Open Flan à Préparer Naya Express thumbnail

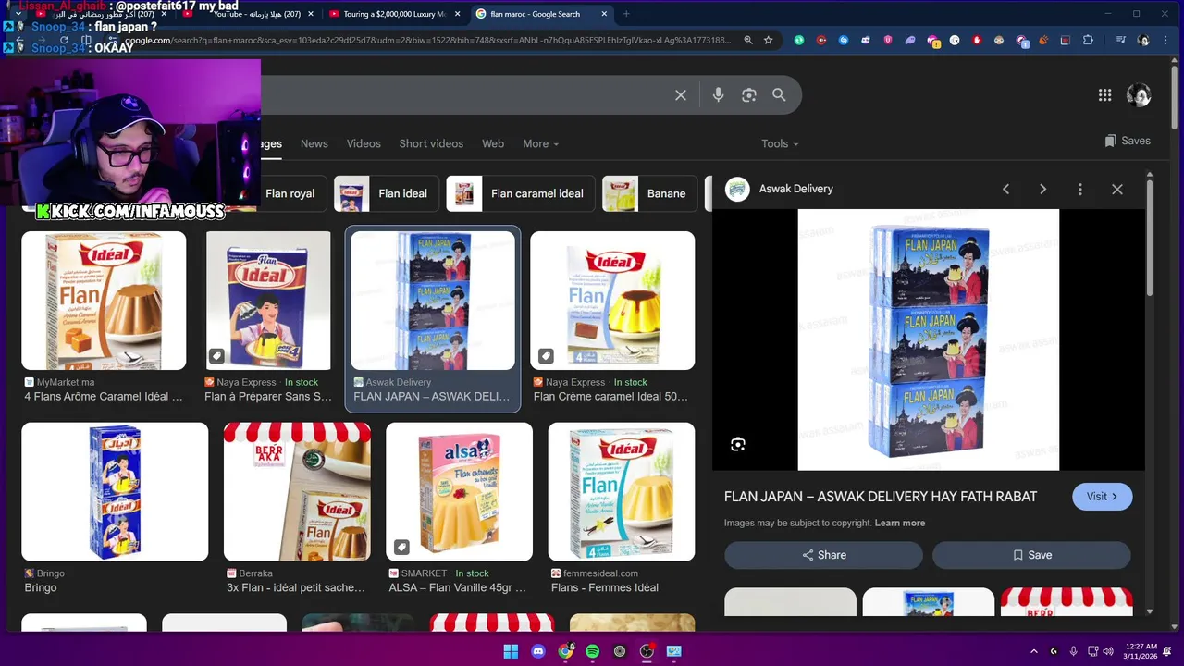268,301
